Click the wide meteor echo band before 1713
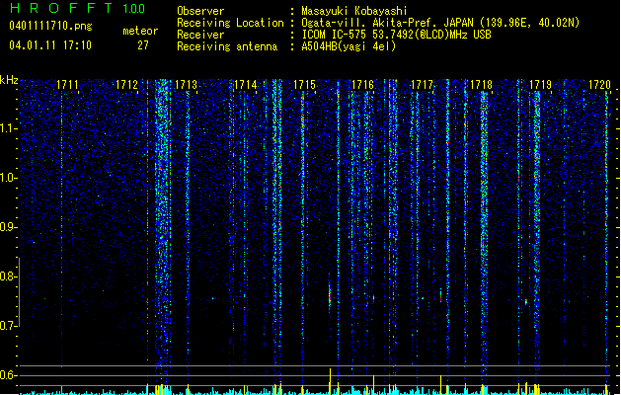621x395 pixels. pos(162,230)
